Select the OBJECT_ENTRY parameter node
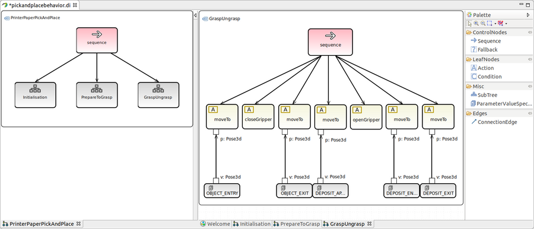 click(222, 190)
